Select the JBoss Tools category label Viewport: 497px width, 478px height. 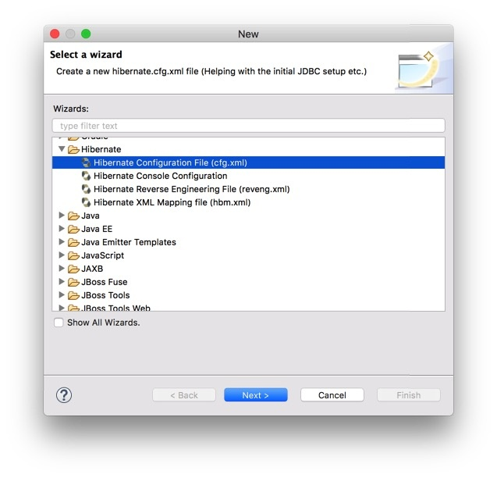pyautogui.click(x=105, y=295)
